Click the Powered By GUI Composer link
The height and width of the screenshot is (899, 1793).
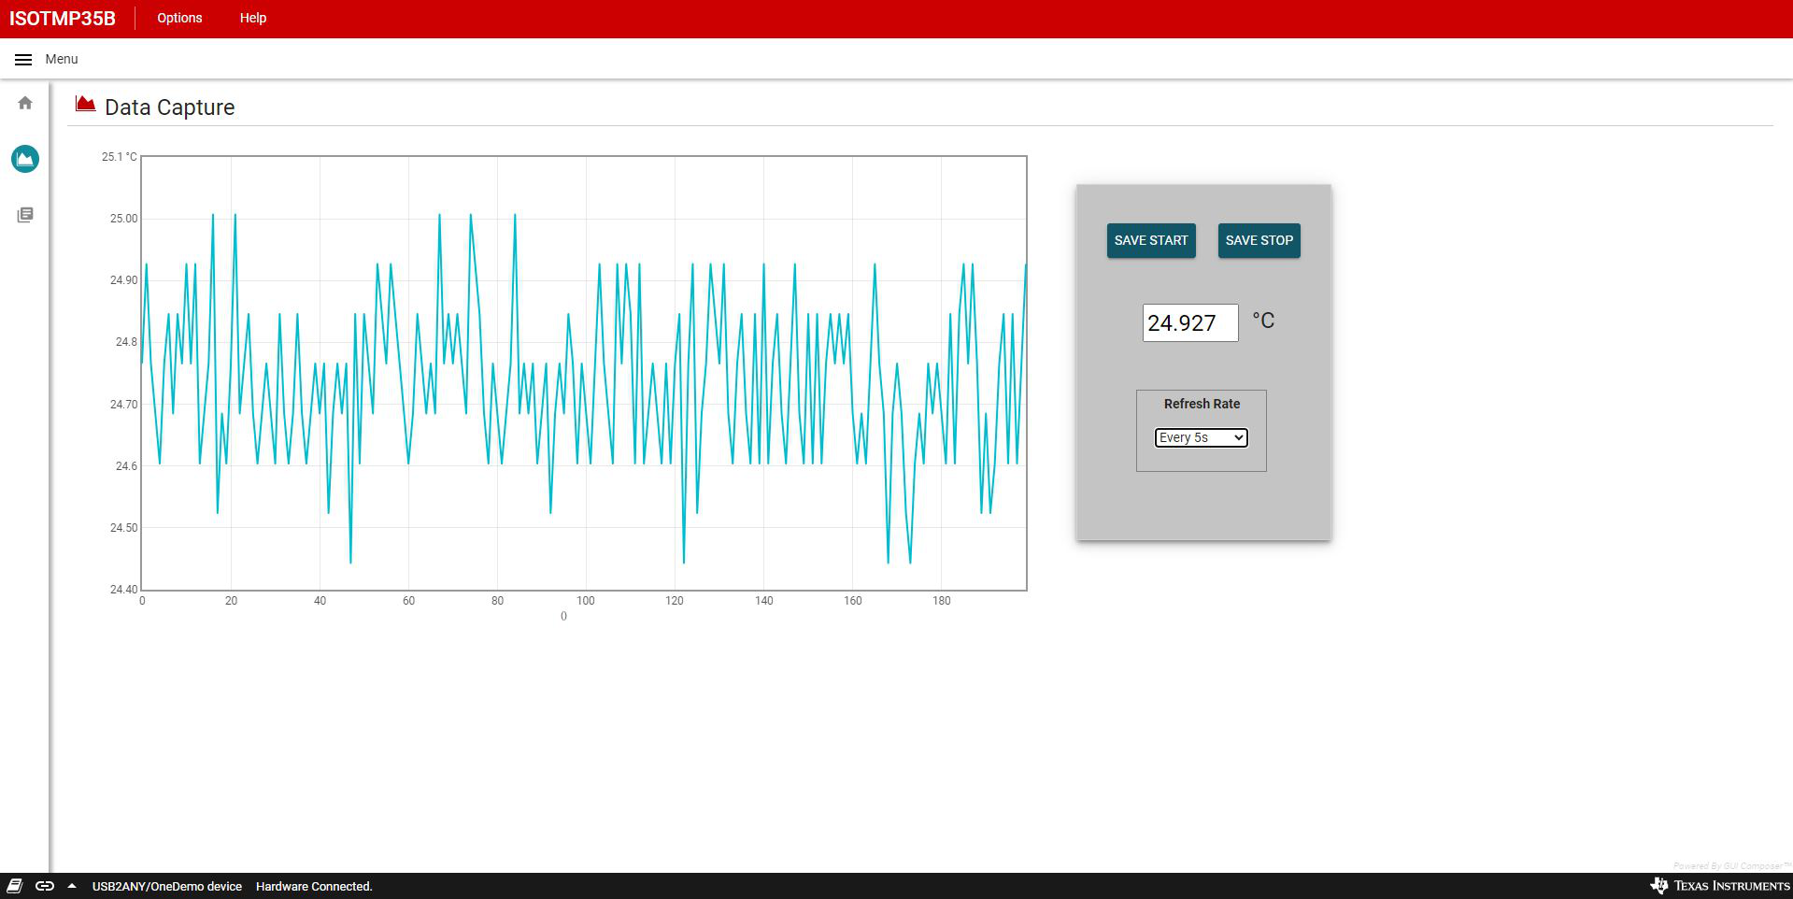tap(1730, 866)
